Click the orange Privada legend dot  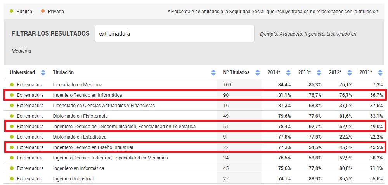pyautogui.click(x=43, y=11)
